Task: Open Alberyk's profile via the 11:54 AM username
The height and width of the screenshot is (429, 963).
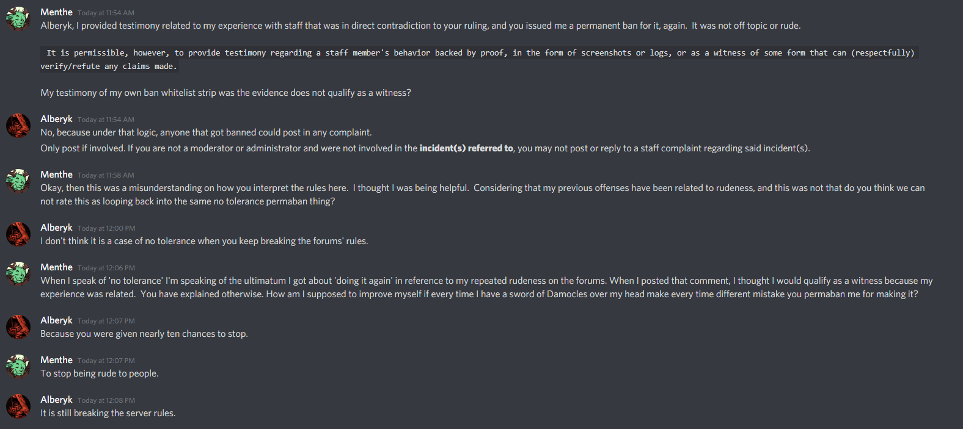Action: (x=56, y=118)
